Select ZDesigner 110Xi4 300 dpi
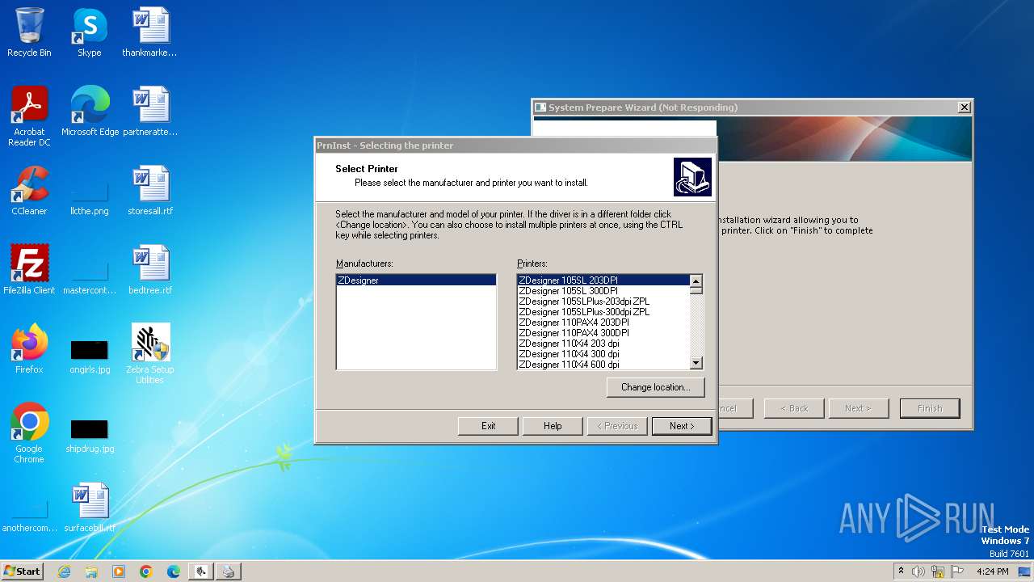The height and width of the screenshot is (582, 1034). pyautogui.click(x=603, y=354)
